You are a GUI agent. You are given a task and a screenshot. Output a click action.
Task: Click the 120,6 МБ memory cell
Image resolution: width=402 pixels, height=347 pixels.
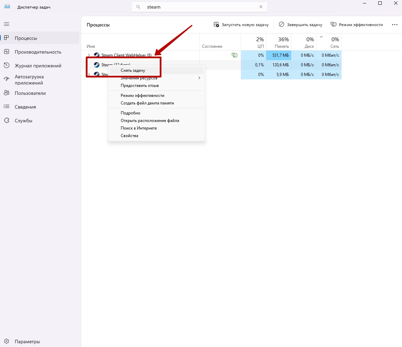(279, 65)
